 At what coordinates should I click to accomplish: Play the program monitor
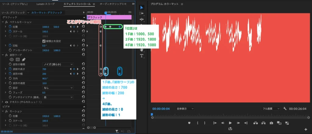tap(230, 123)
